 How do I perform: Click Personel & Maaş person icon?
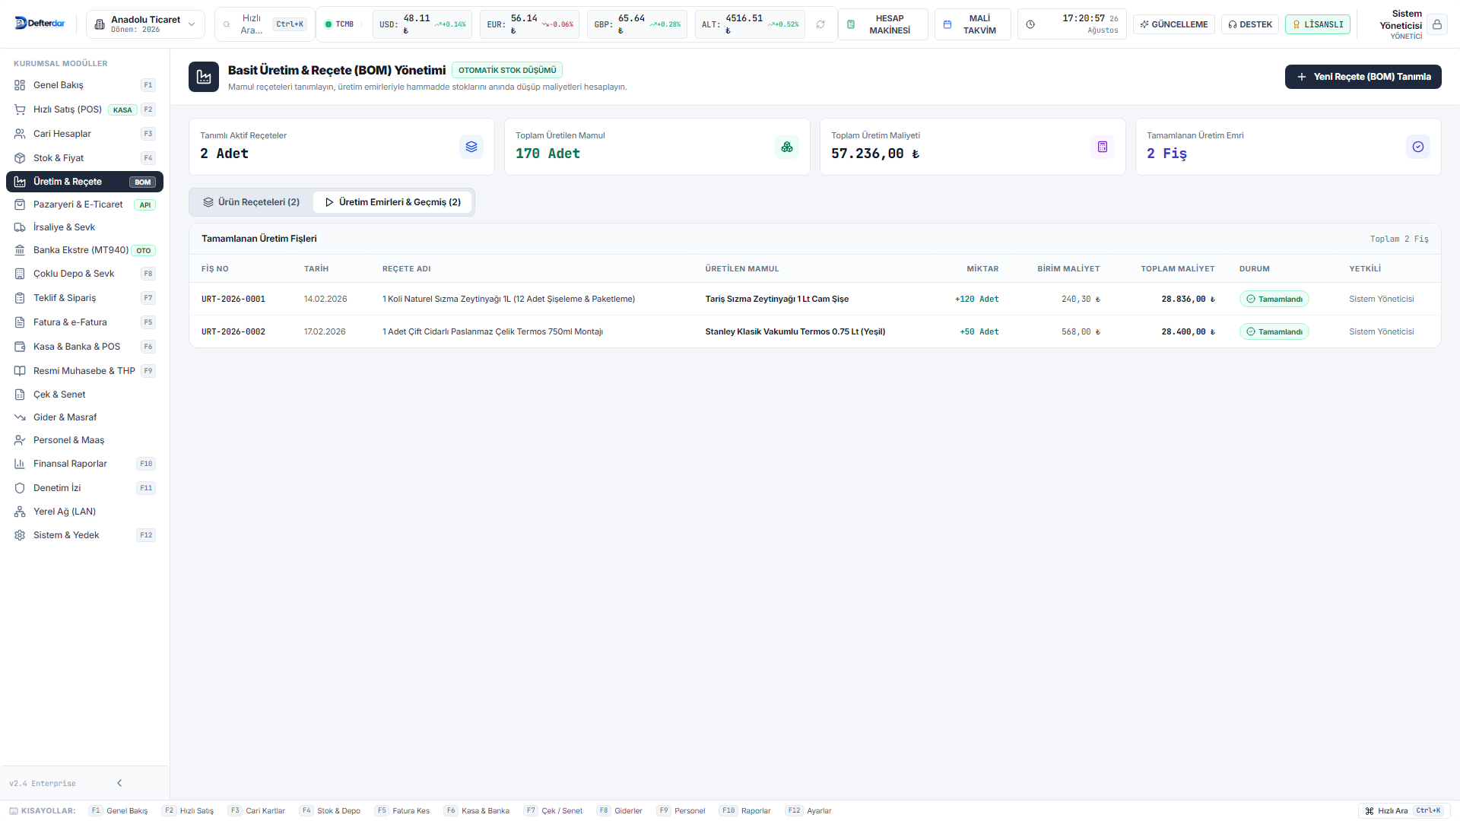(20, 440)
